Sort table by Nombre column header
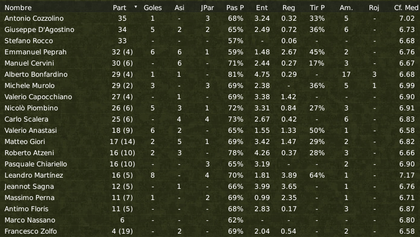420x237 pixels. tap(18, 8)
